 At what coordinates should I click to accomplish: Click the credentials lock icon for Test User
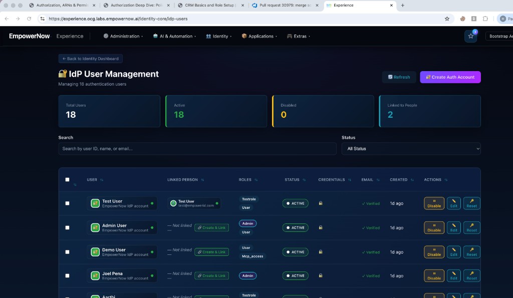click(321, 203)
